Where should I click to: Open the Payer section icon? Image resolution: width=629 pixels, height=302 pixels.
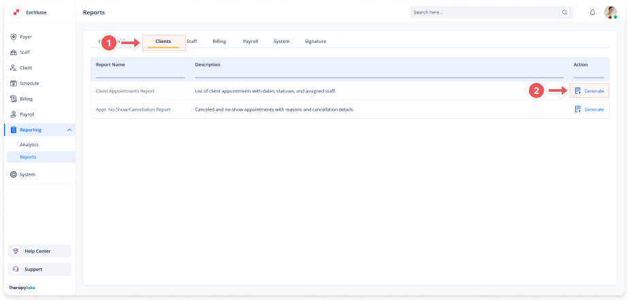pos(13,37)
